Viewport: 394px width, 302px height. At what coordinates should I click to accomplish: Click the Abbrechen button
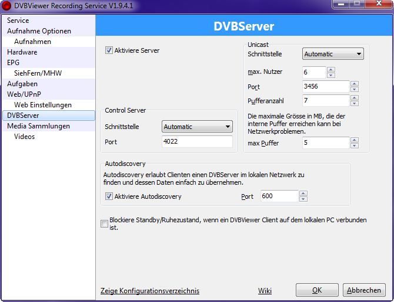[364, 290]
